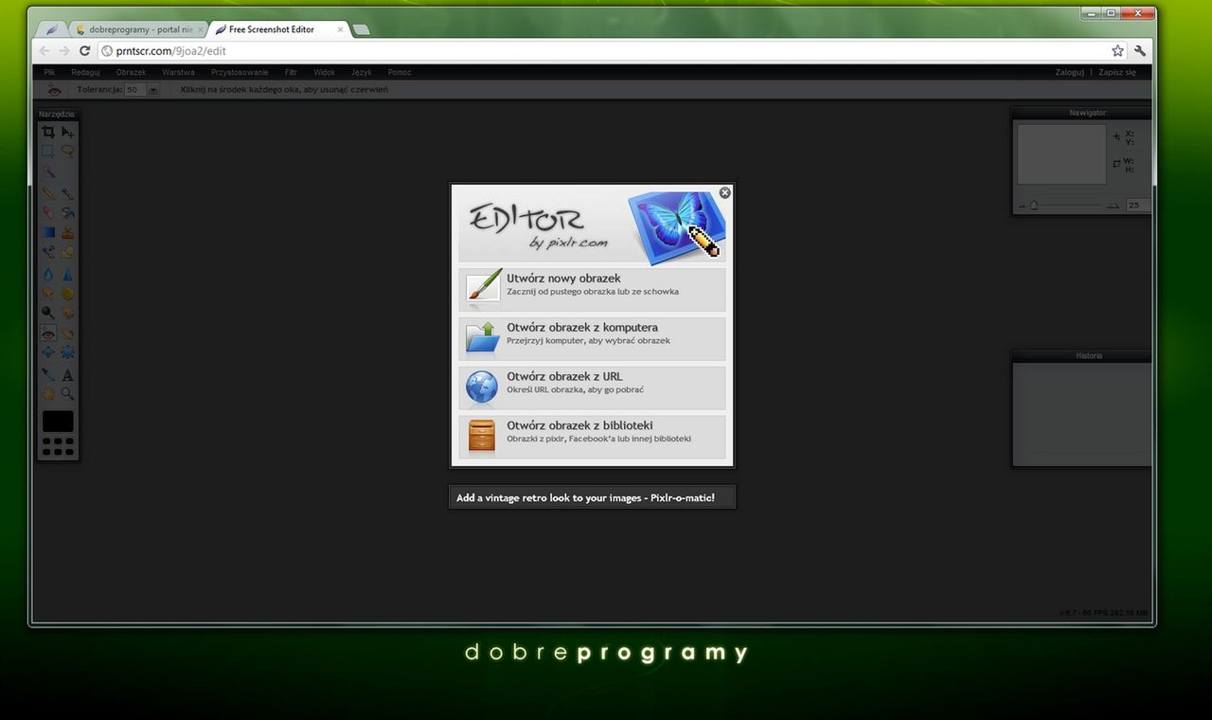The image size is (1212, 720).
Task: Switch to the dobreprogramy browser tab
Action: click(x=140, y=29)
